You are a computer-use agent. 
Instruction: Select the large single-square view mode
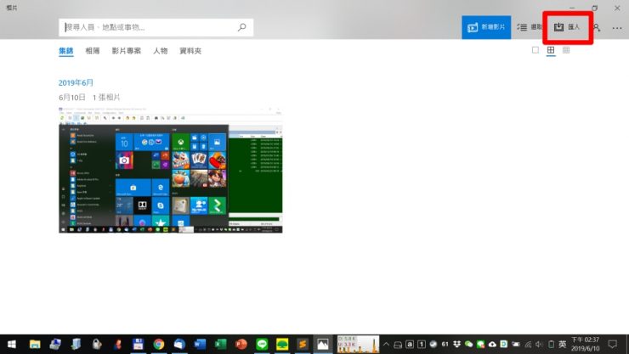[x=535, y=50]
